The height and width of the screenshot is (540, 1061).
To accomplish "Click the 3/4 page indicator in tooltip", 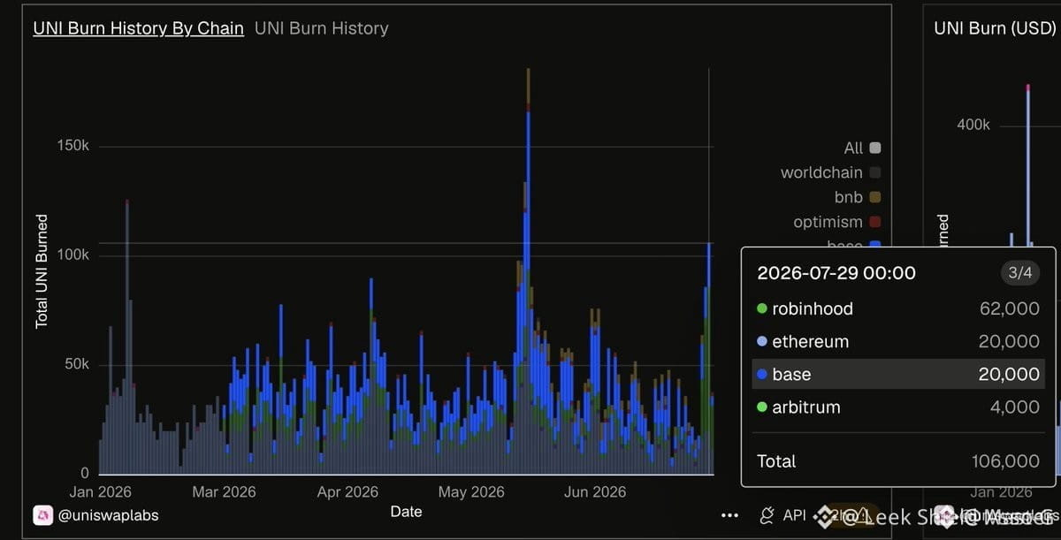I will point(1020,273).
